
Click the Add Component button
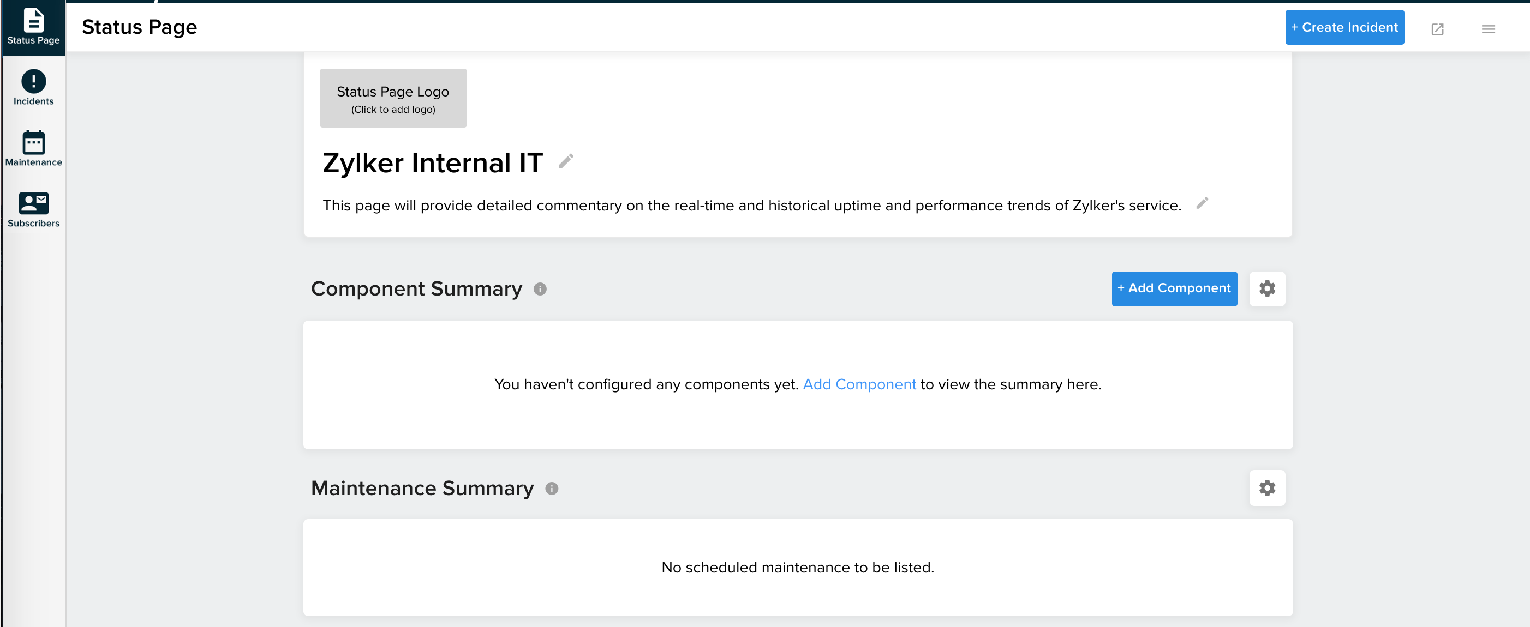pos(1174,288)
